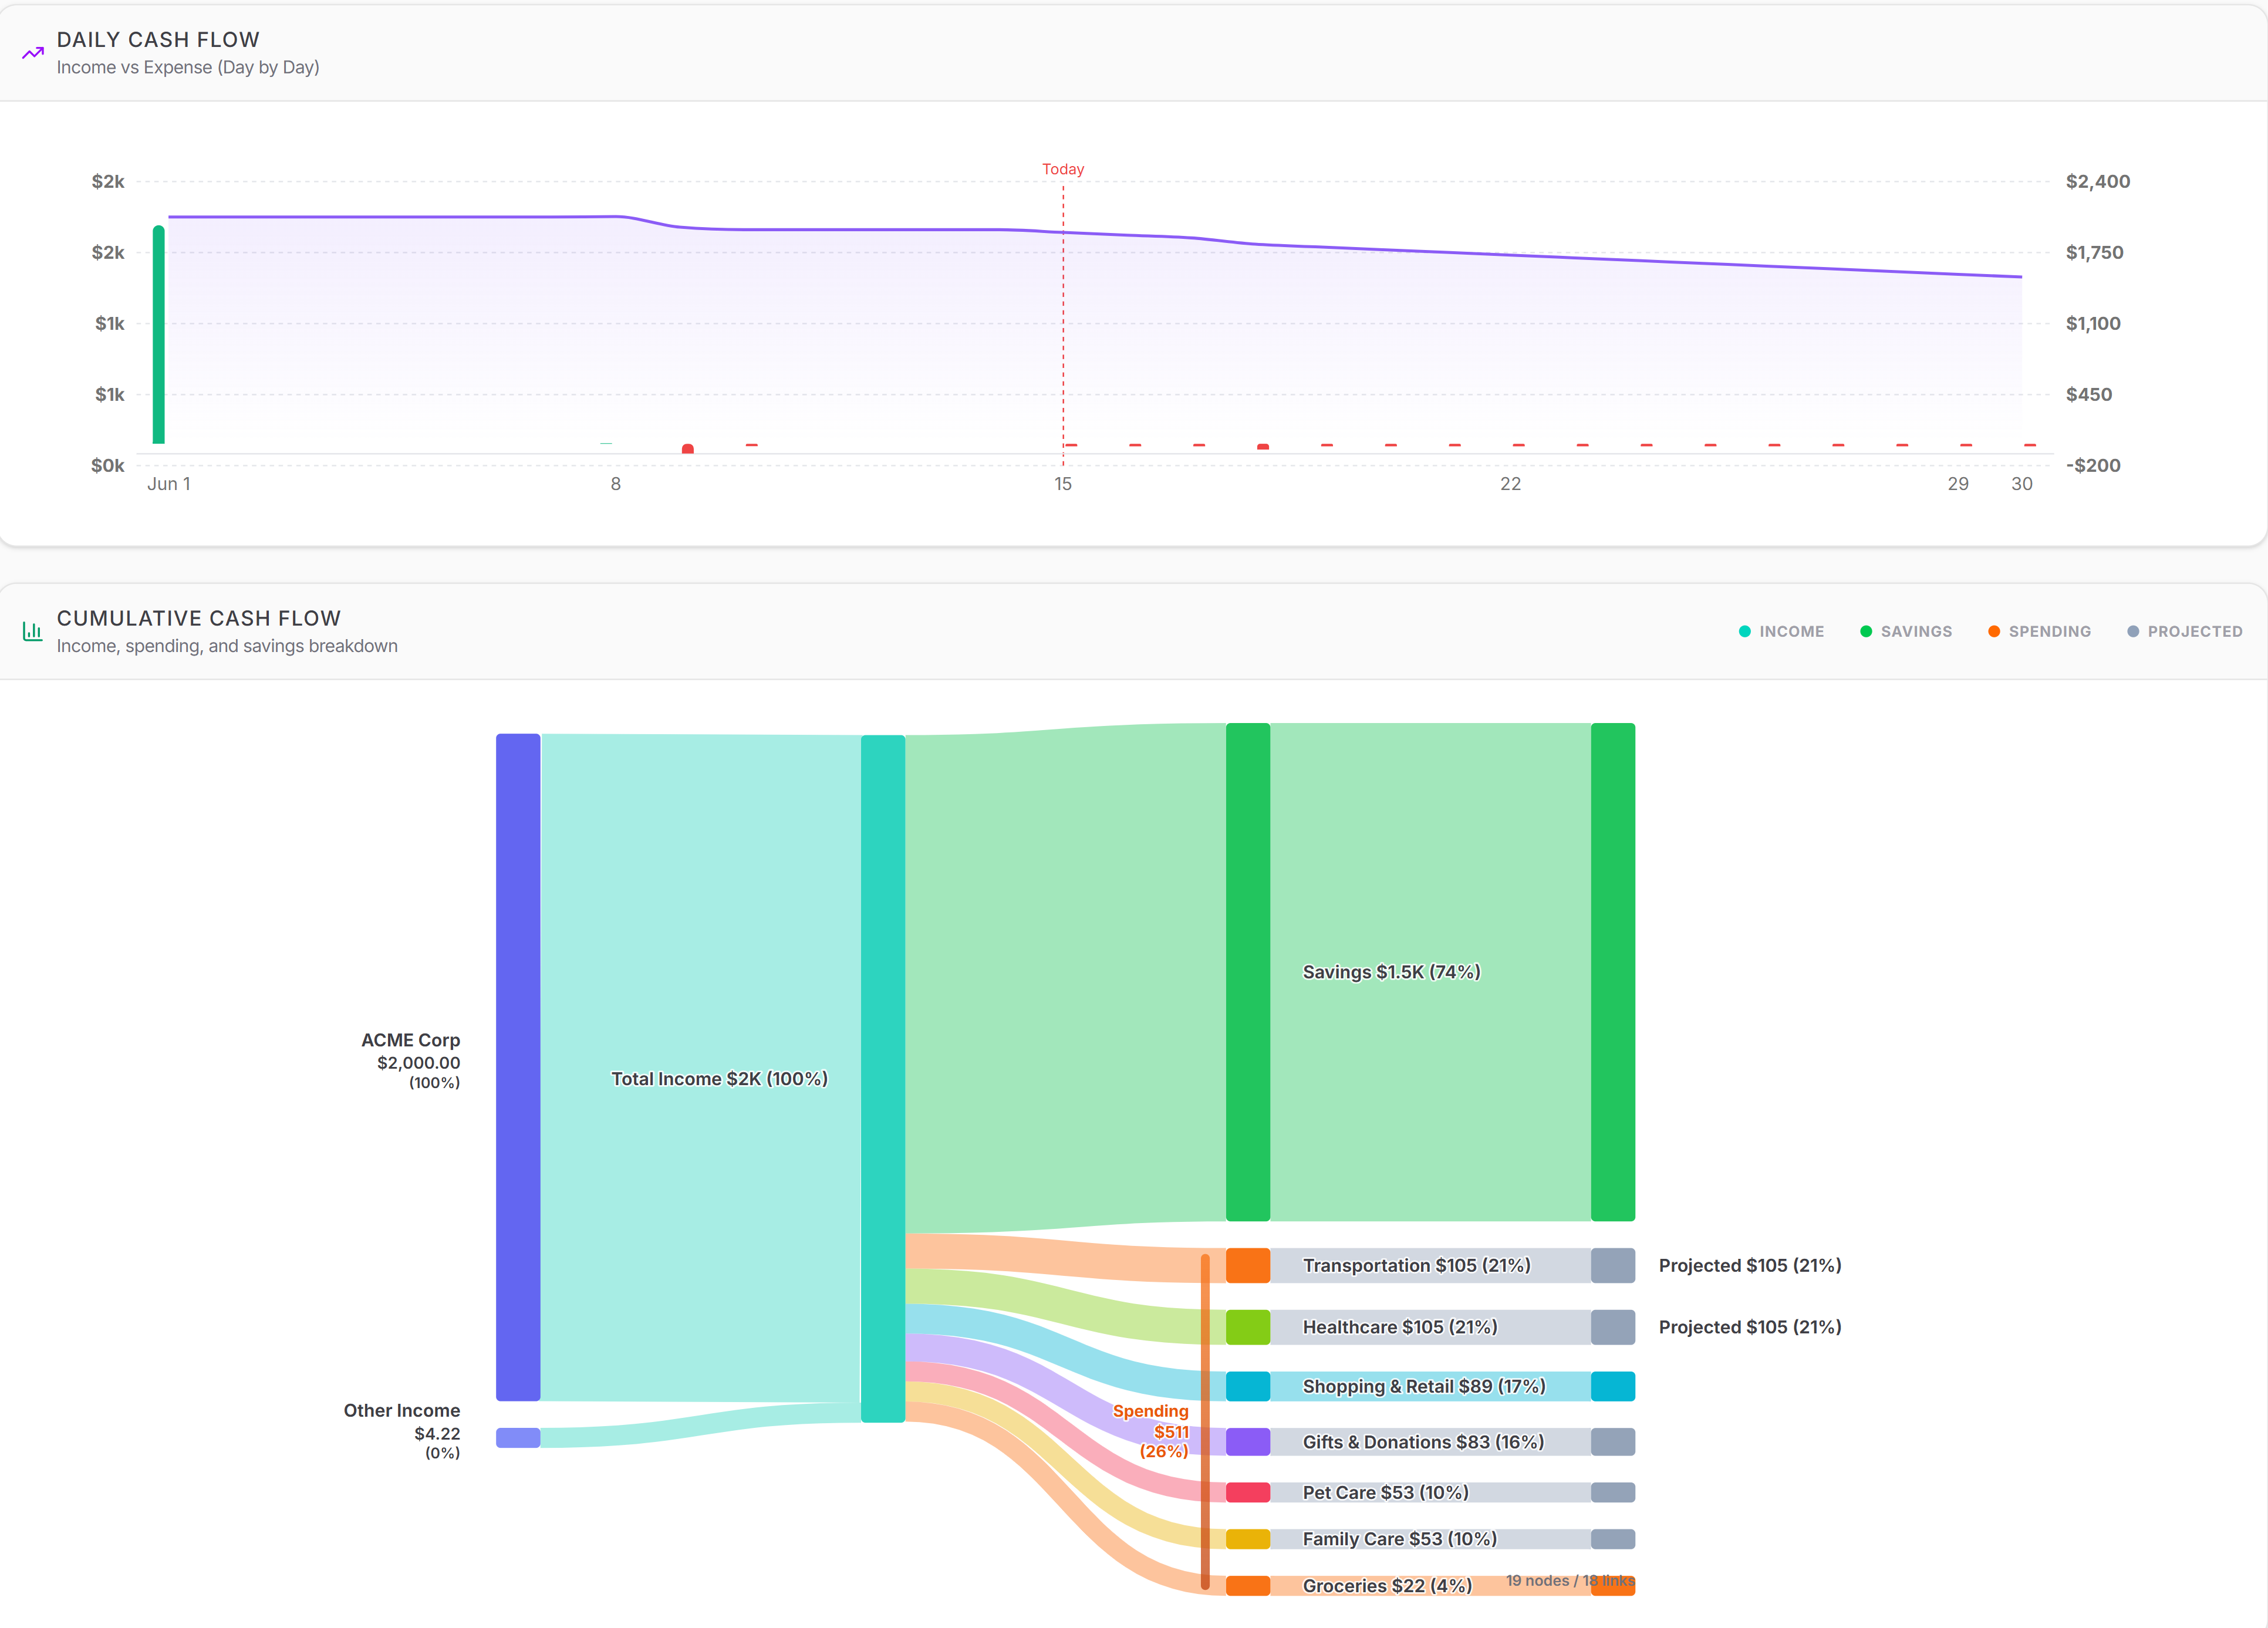Click the Other Income source node
2268x1628 pixels.
518,1437
